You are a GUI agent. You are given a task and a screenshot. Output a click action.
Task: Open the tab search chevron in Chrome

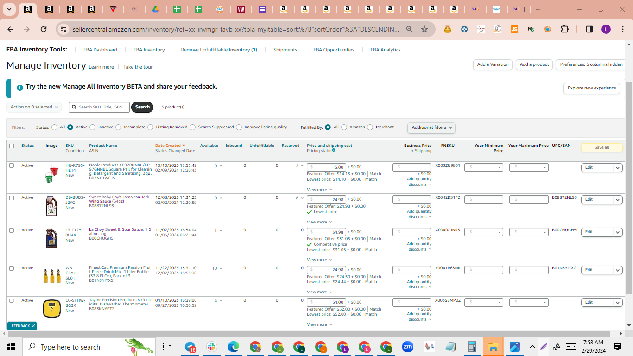pos(9,9)
